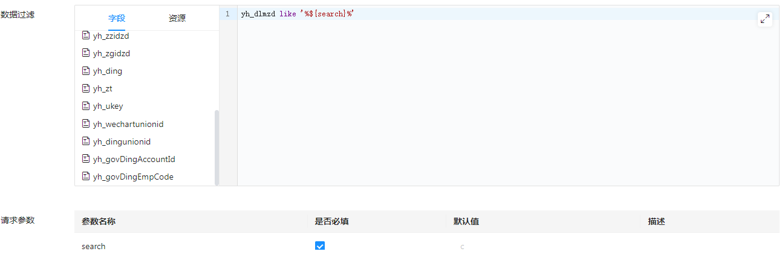Switch to the 字段 tab

click(x=117, y=18)
